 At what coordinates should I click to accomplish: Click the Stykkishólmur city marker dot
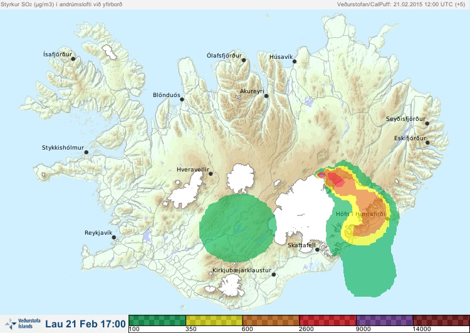pyautogui.click(x=86, y=152)
